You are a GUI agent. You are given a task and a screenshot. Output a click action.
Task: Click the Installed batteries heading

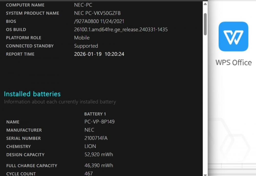[x=32, y=94]
